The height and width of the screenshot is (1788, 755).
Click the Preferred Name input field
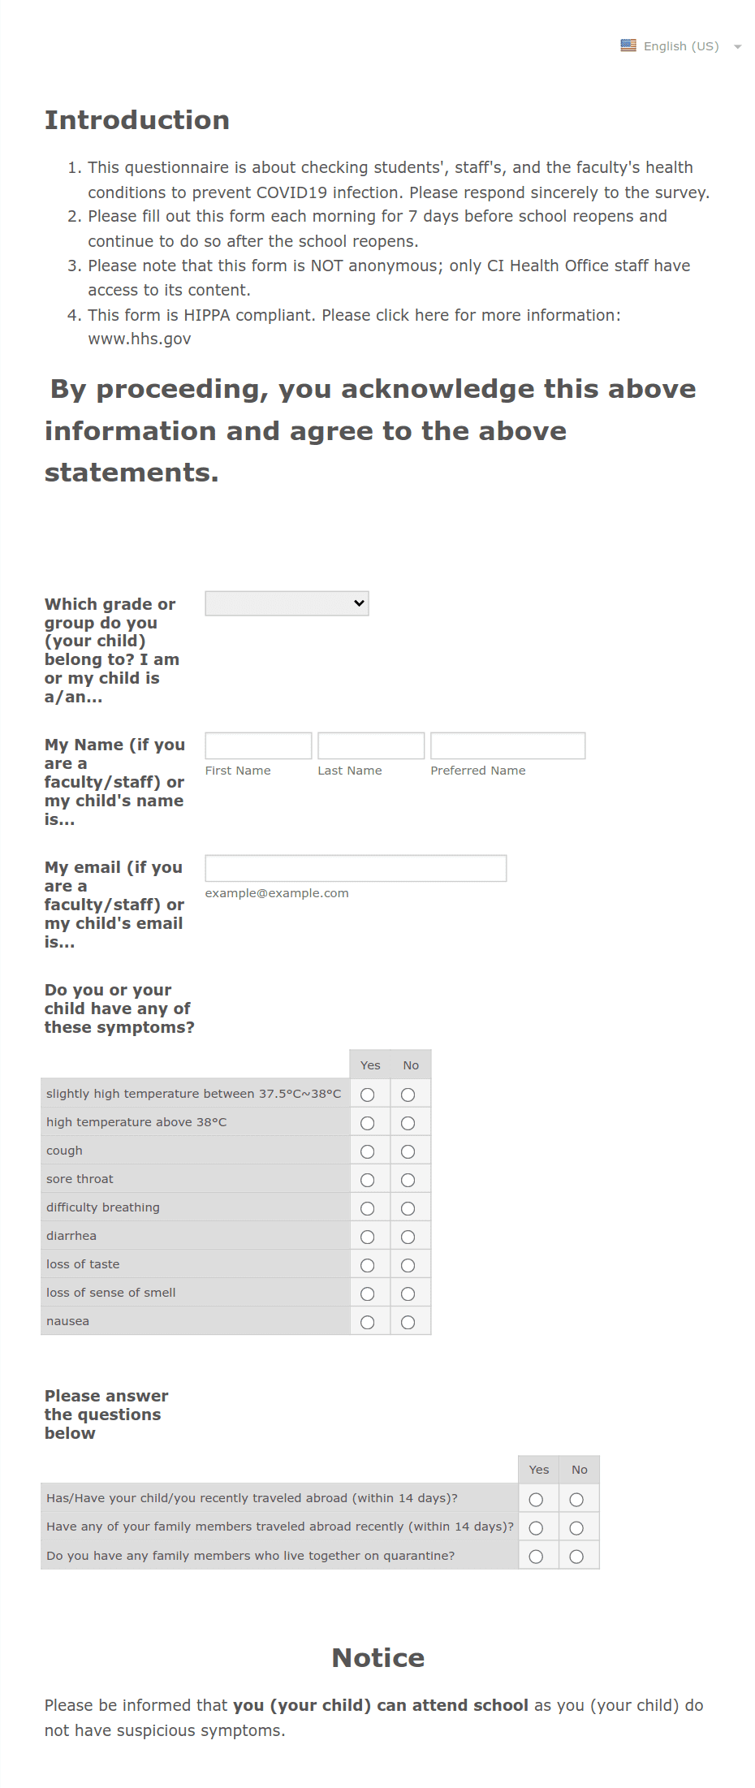(x=507, y=745)
